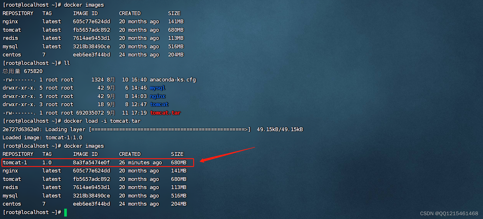Click the IMAGE ID header above 8a3fa5474e0f
Image resolution: width=483 pixels, height=219 pixels.
(85, 154)
